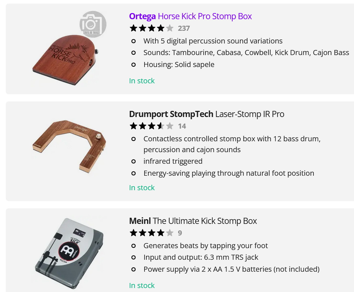Click bullet icon beside infrared triggered

click(x=133, y=161)
